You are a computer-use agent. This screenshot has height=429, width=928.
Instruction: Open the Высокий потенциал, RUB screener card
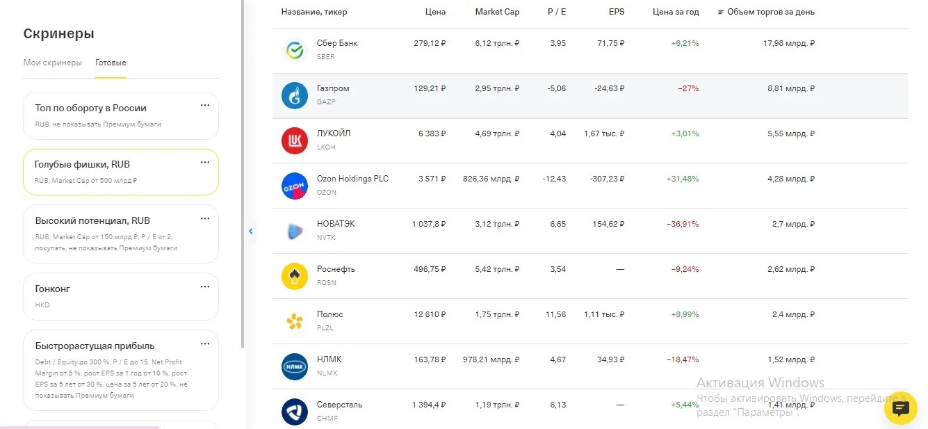[x=121, y=234]
